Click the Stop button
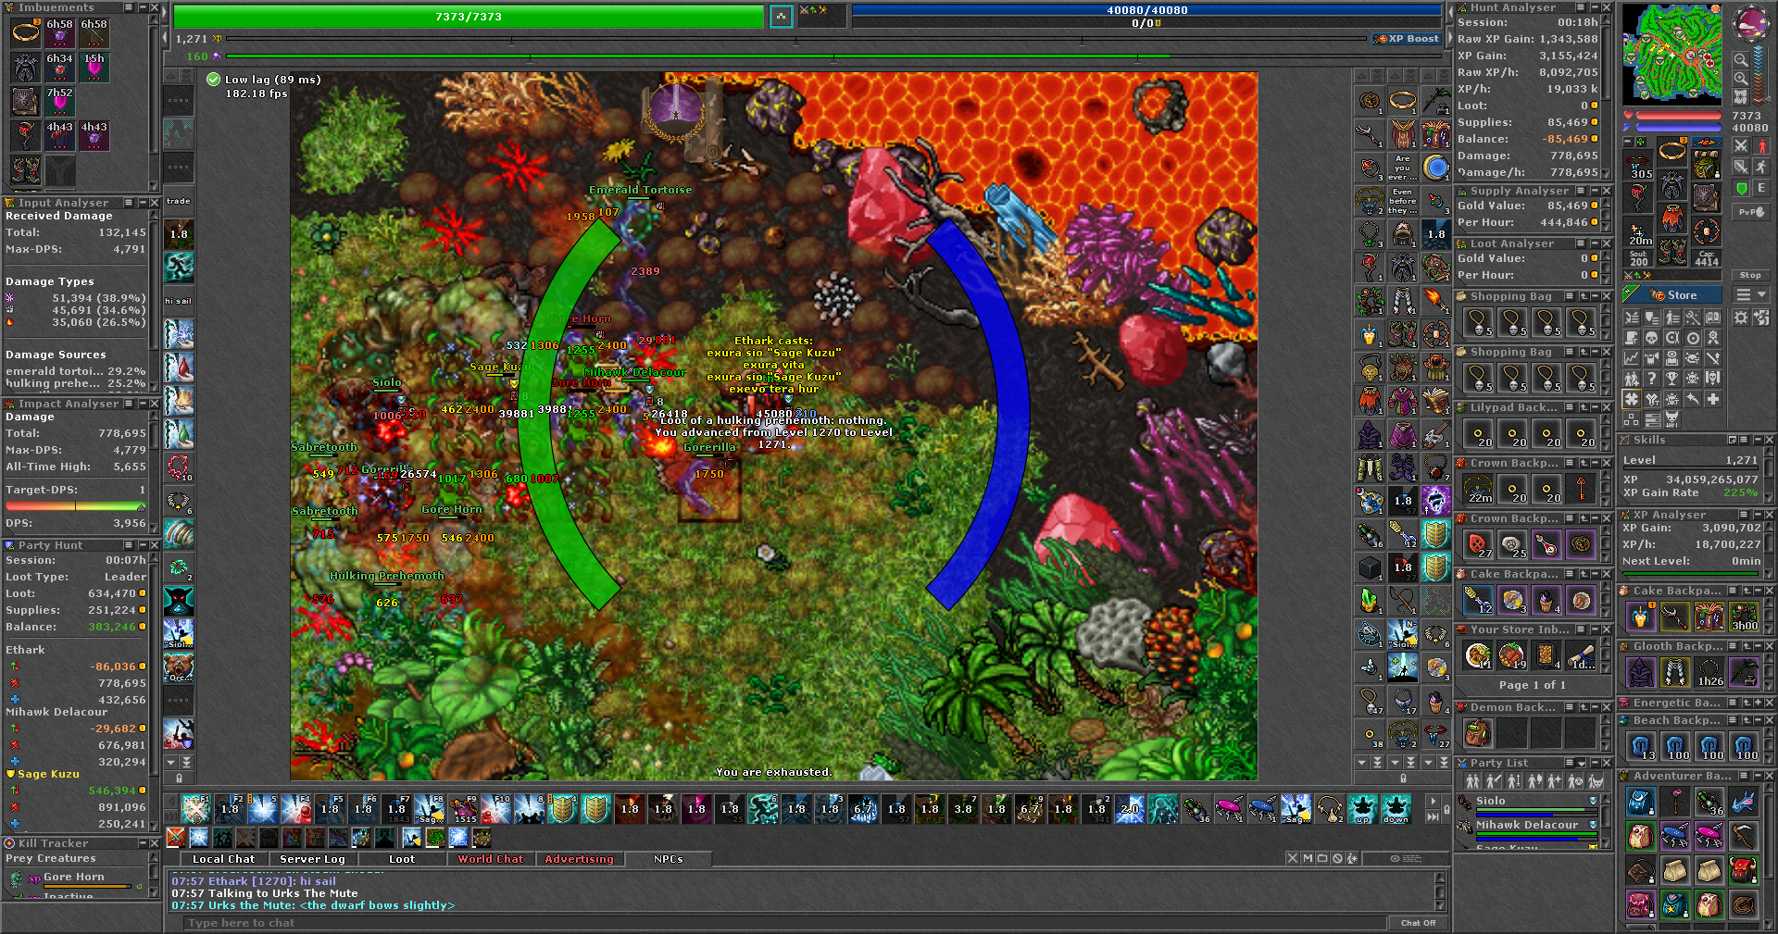Screen dimensions: 1778x934 [x=1750, y=275]
